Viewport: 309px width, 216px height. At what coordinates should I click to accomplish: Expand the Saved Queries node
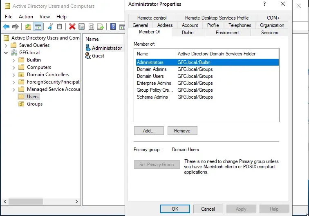click(6, 46)
